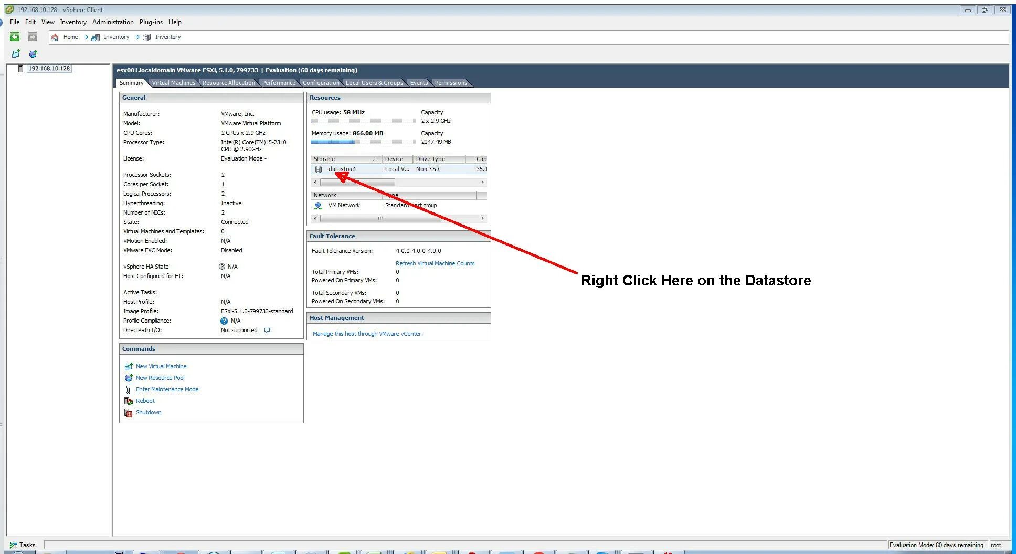Viewport: 1016px width, 554px height.
Task: Click the storage list horizontal scrollbar thumb
Action: 357,183
